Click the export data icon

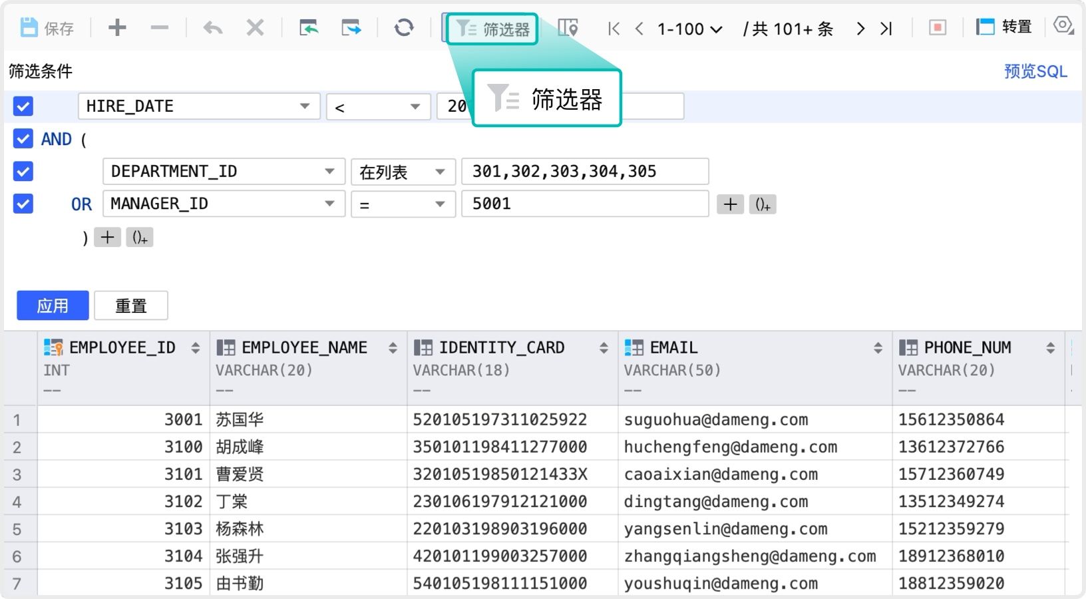point(351,28)
